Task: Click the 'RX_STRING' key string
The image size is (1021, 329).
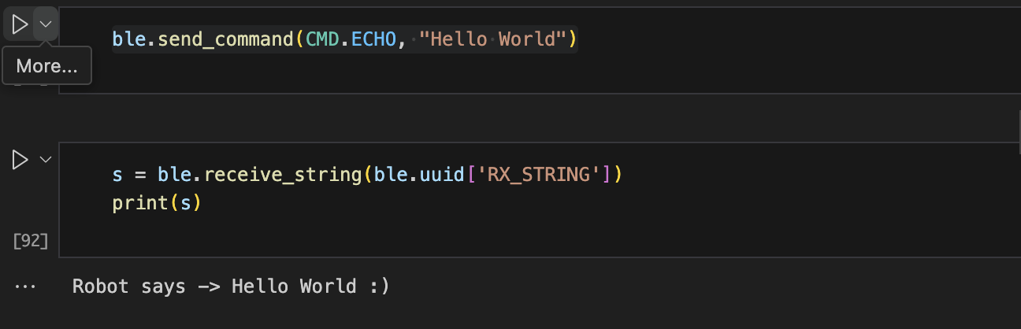Action: tap(546, 174)
